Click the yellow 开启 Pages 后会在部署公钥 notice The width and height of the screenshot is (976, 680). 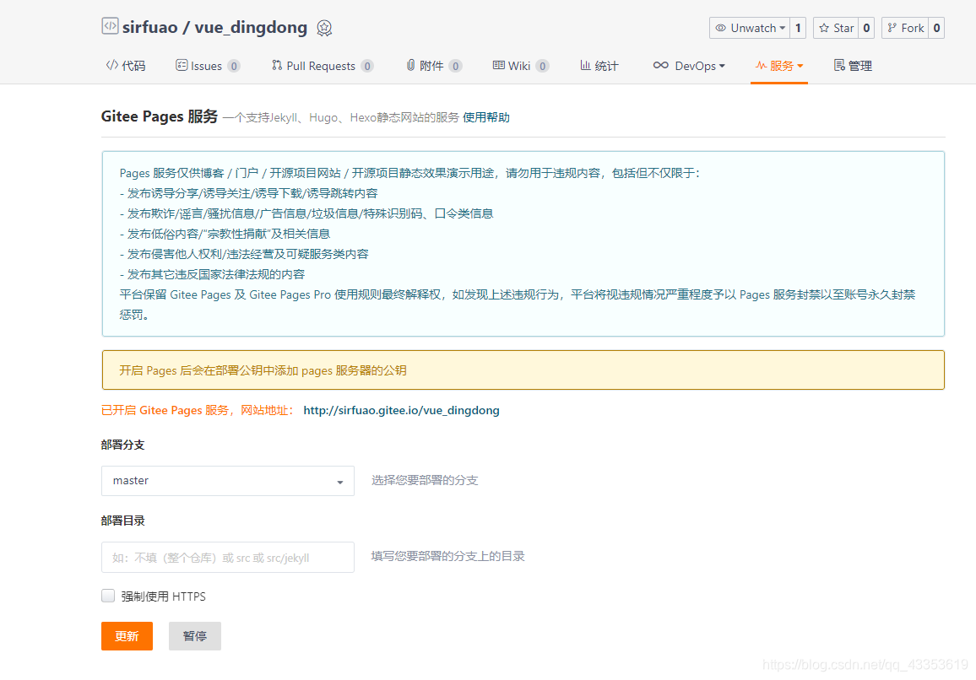pos(523,370)
